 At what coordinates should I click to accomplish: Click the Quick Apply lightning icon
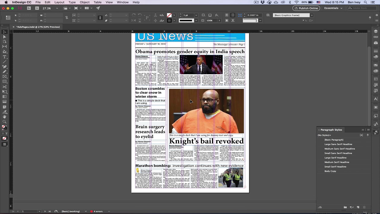coord(370,18)
